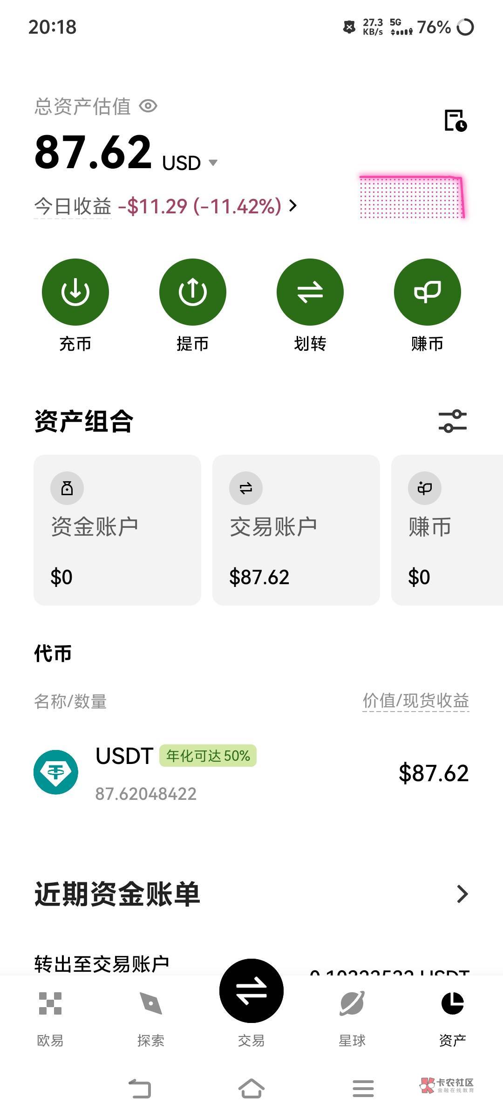Tap the 提币 withdraw icon
The width and height of the screenshot is (503, 1118).
tap(192, 292)
